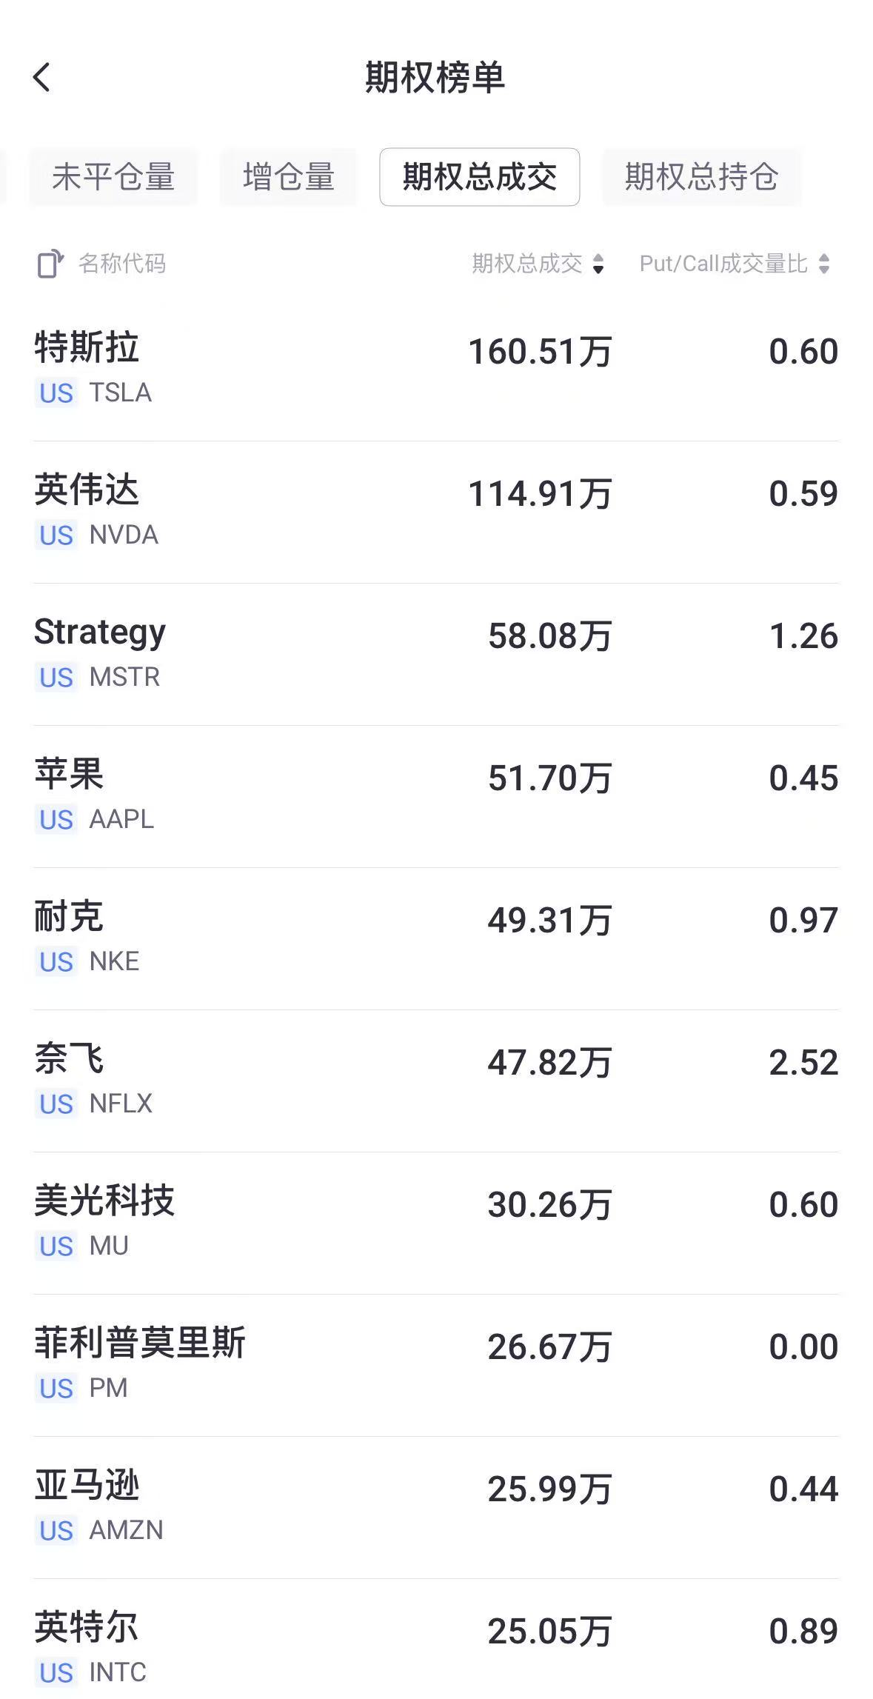873x1699 pixels.
Task: Tap the 期权榜单 page title
Action: pos(435,77)
